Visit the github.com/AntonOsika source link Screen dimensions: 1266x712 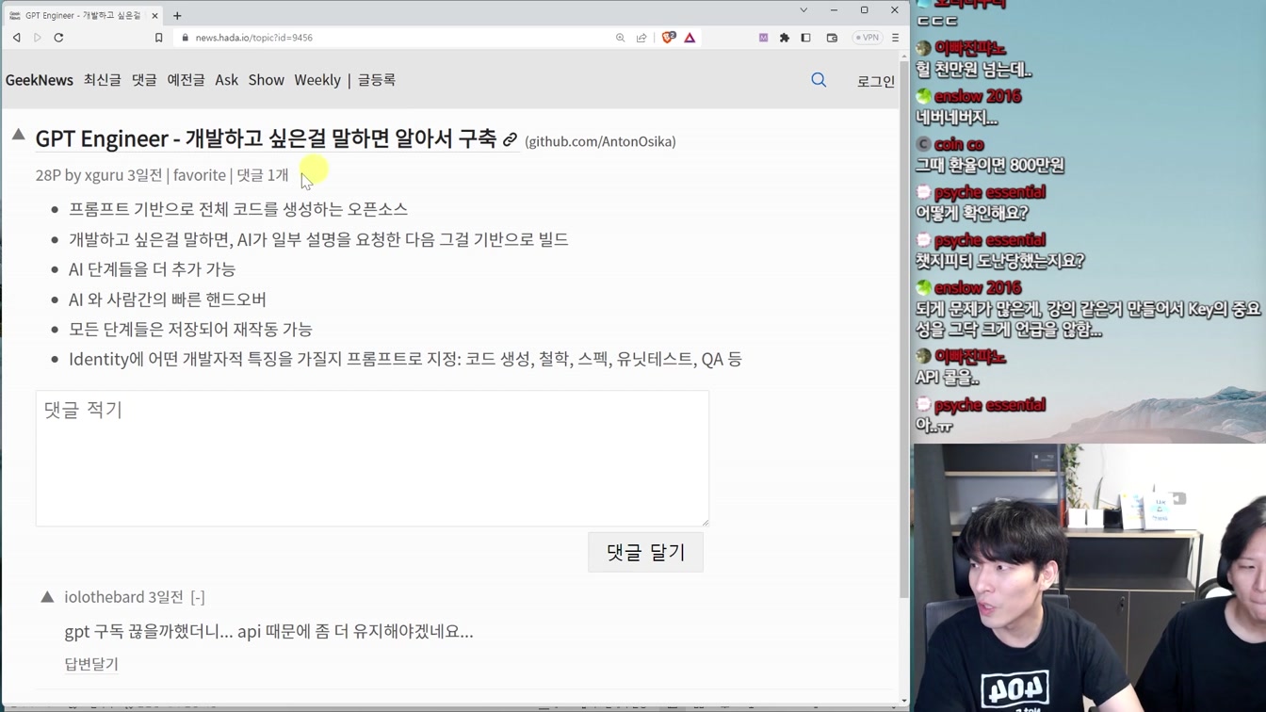pos(600,141)
